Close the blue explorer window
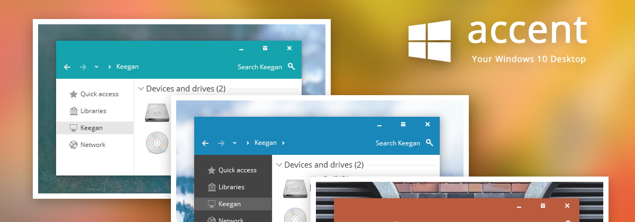The image size is (635, 222). click(x=428, y=124)
